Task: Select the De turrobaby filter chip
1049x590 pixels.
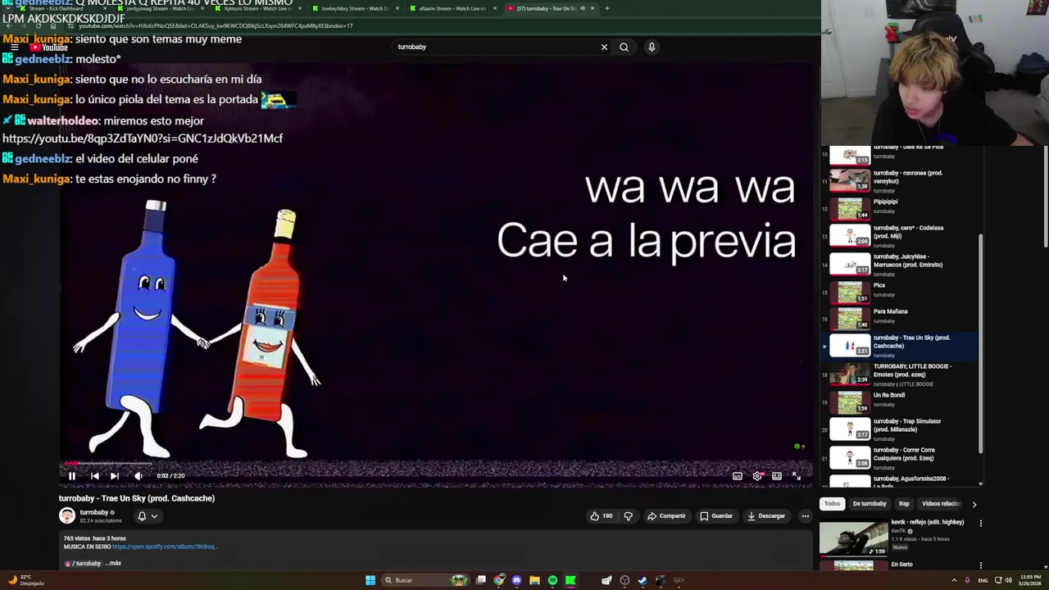Action: pos(870,504)
